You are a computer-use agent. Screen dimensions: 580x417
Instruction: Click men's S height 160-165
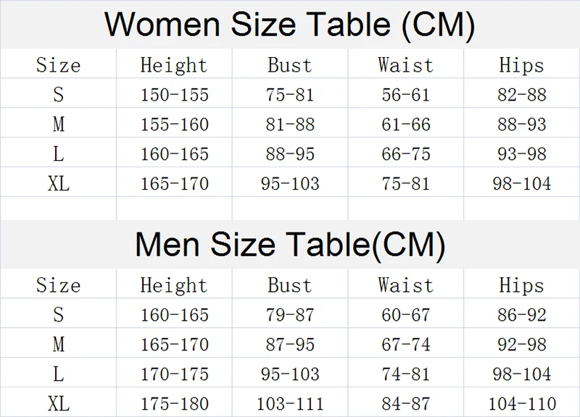(175, 315)
